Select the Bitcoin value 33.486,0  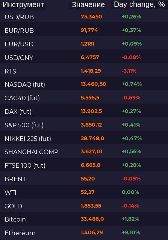pos(92,219)
